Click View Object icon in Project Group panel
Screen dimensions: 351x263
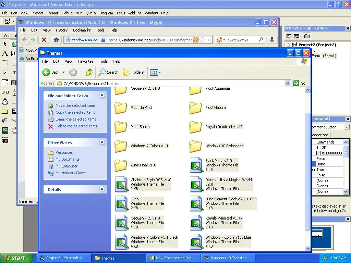pos(296,36)
